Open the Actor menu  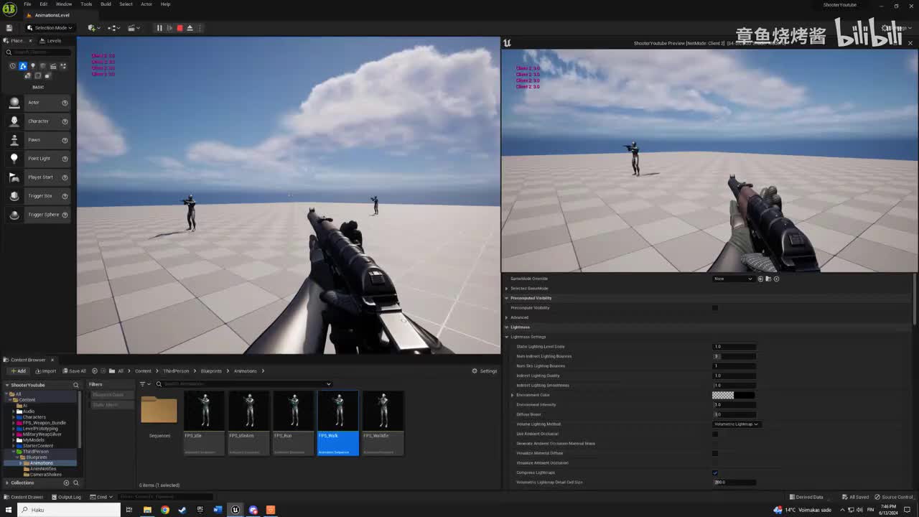(x=146, y=4)
